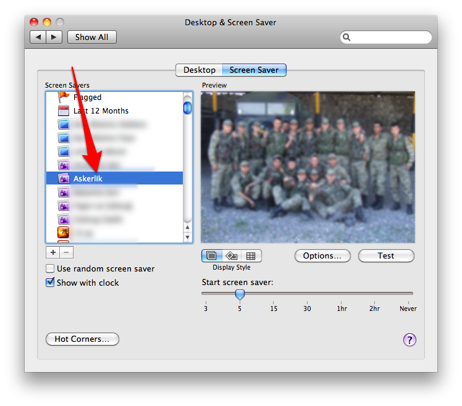The height and width of the screenshot is (406, 462).
Task: Open screen saver Options
Action: pos(322,255)
